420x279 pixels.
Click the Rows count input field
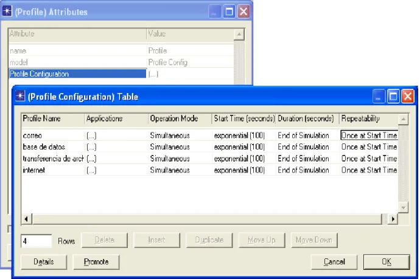tap(37, 241)
